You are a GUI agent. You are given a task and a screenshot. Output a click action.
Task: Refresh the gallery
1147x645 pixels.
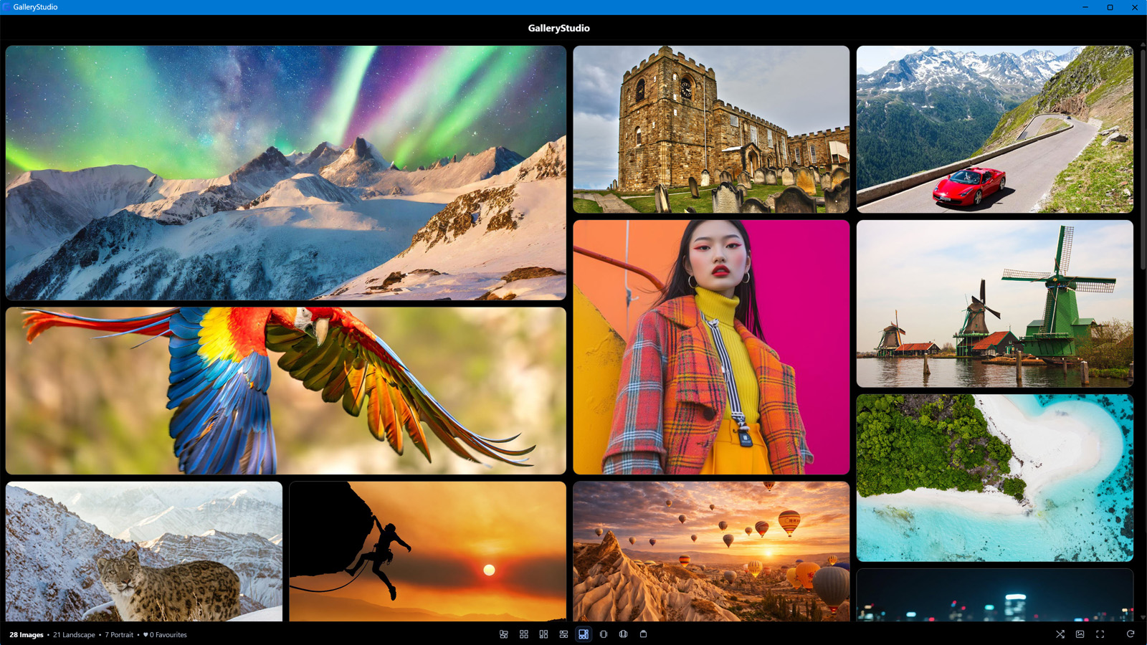tap(1131, 634)
